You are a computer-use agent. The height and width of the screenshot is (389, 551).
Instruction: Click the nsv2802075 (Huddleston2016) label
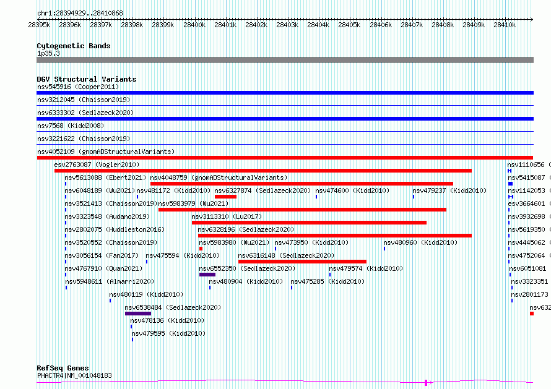click(115, 229)
